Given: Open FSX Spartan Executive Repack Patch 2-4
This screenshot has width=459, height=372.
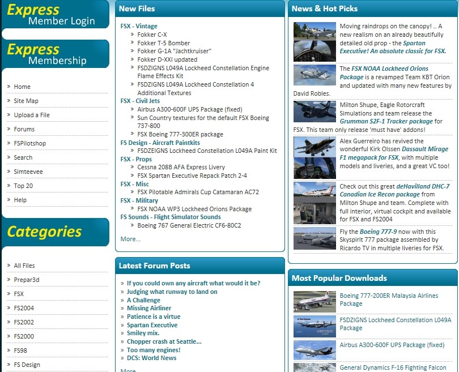Looking at the screenshot, I should [192, 176].
